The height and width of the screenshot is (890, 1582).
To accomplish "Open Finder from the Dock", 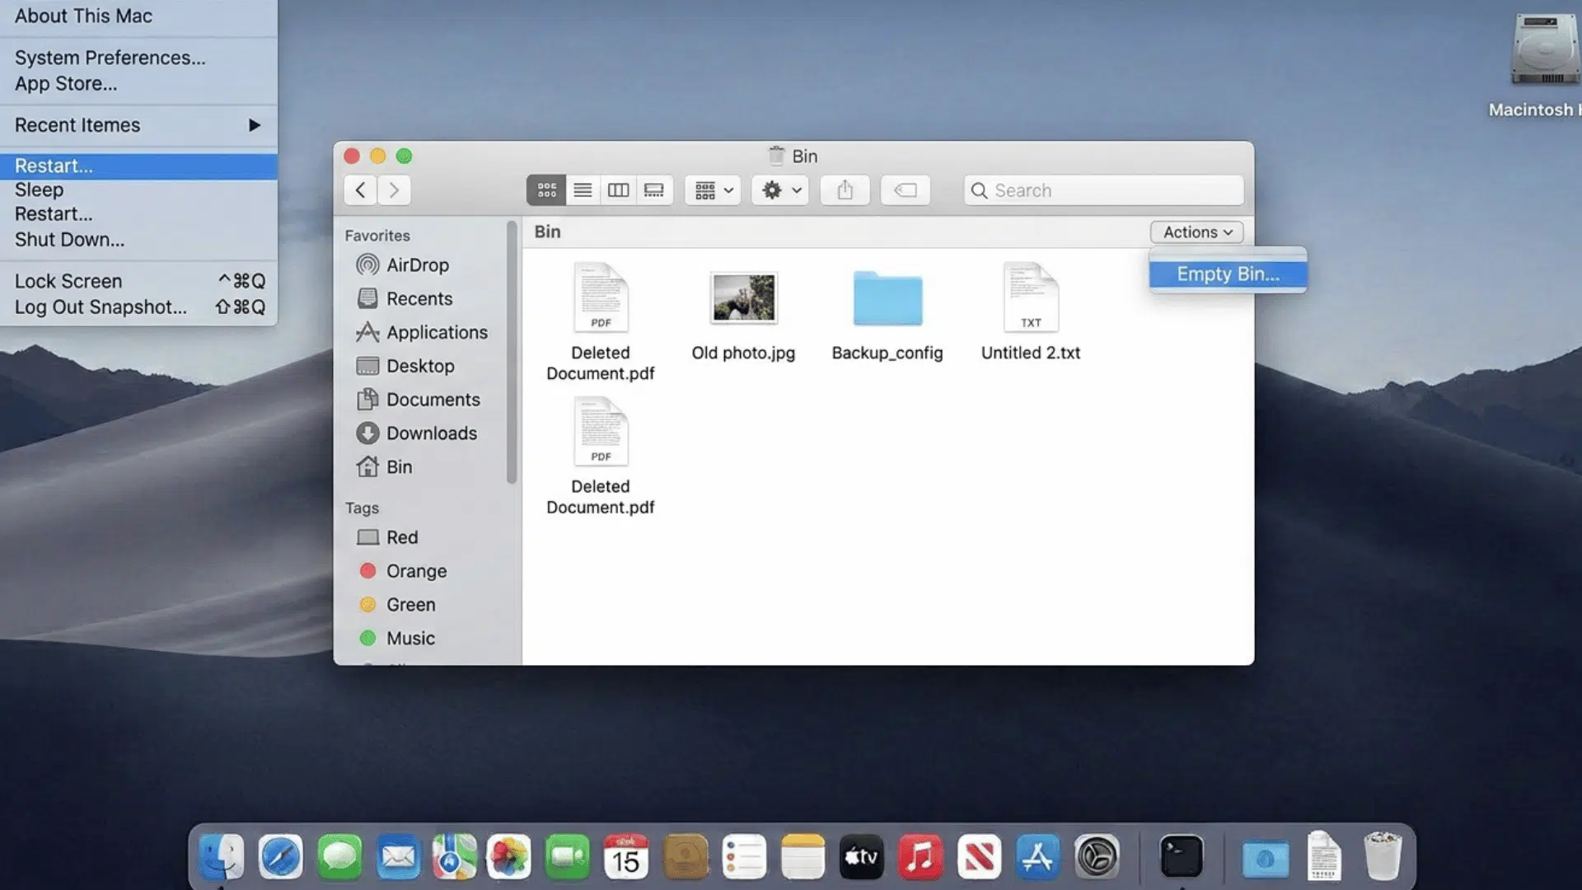I will coord(221,857).
